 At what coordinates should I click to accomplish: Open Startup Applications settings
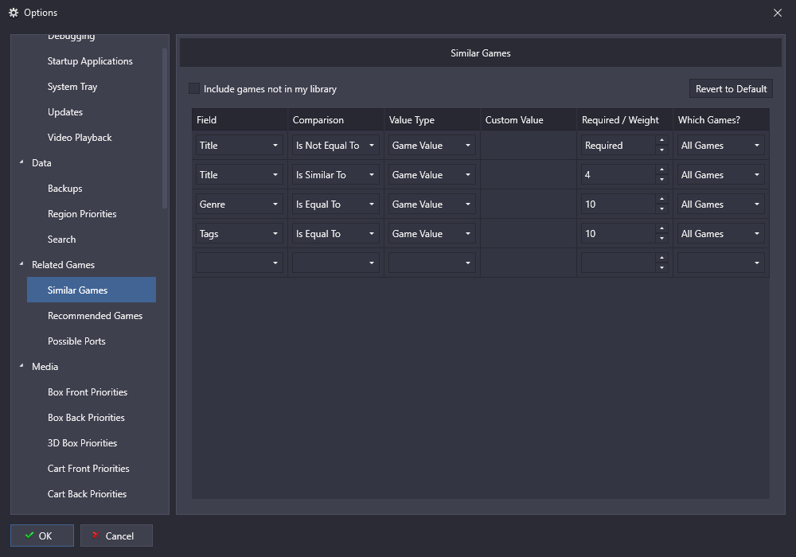[90, 61]
